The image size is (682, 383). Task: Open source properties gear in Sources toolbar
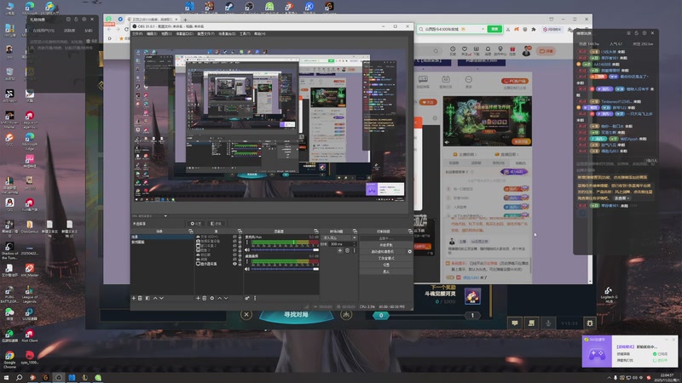pos(212,299)
